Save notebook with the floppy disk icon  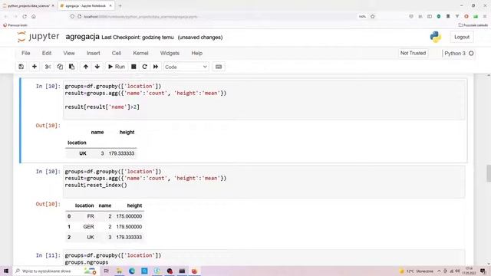point(21,67)
